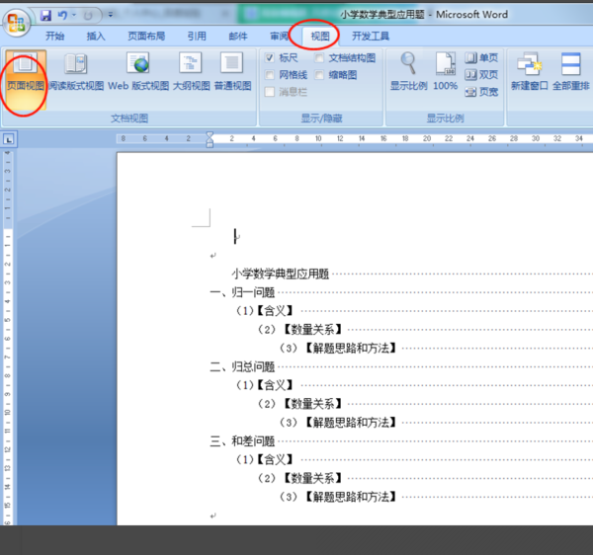593x555 pixels.
Task: Click TOC entry 三、和差问题
Action: pos(242,440)
